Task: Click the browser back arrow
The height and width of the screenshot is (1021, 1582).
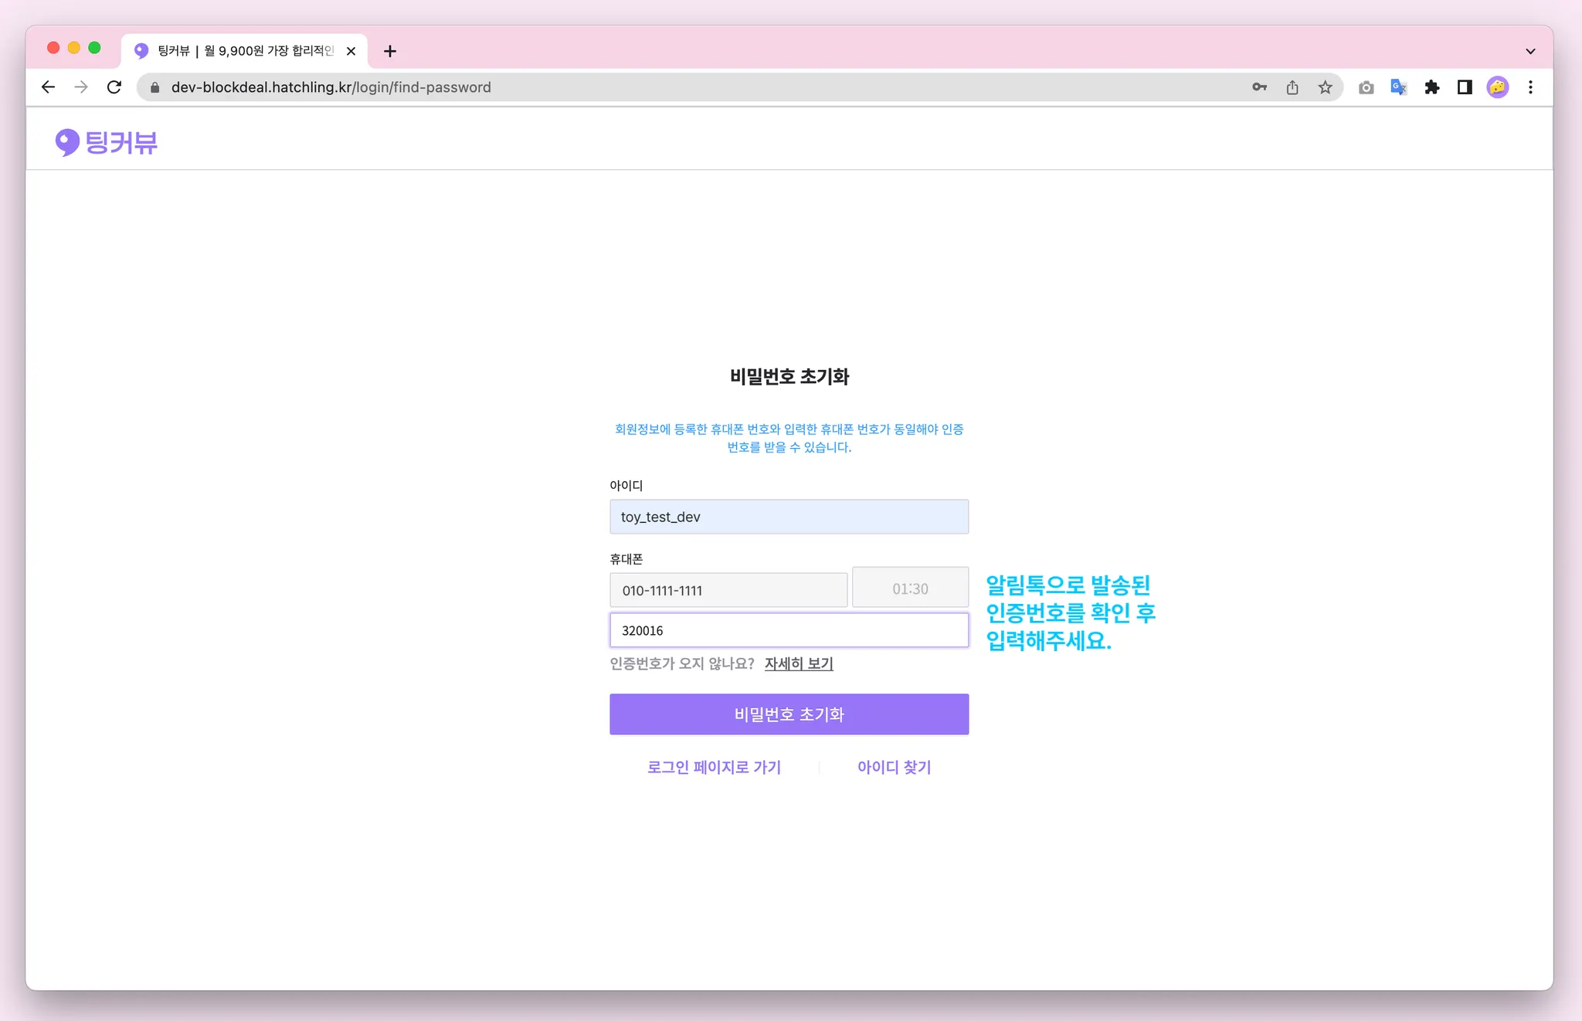Action: (x=48, y=87)
